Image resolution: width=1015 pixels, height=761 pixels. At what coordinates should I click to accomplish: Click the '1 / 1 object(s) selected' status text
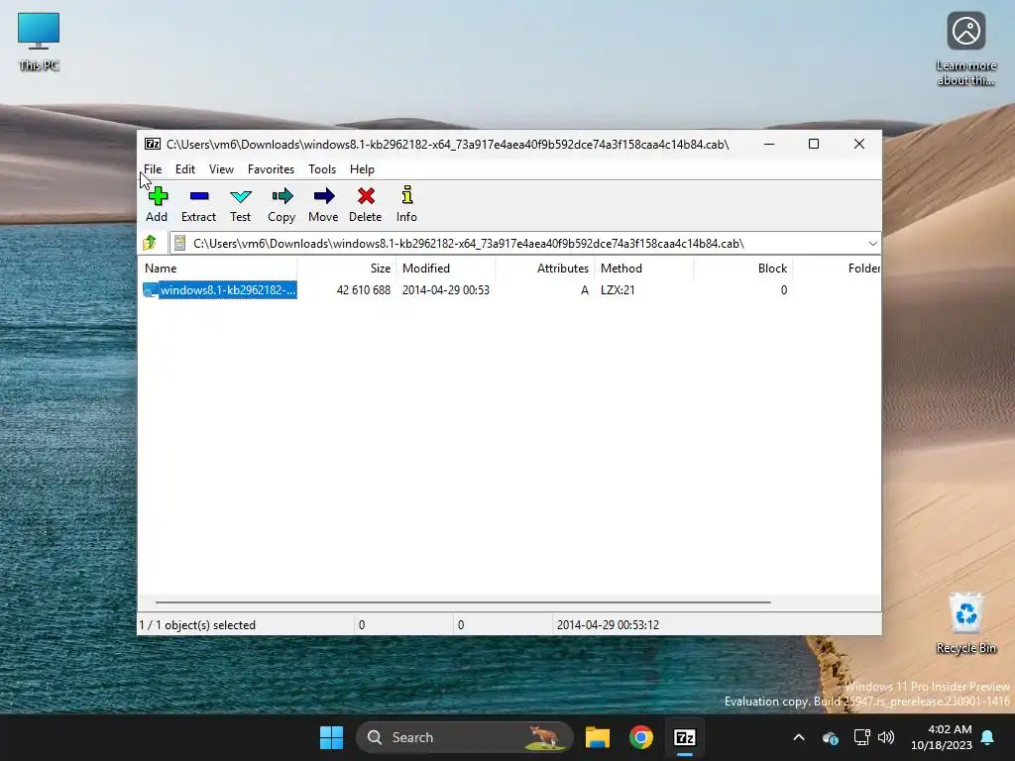pyautogui.click(x=197, y=625)
